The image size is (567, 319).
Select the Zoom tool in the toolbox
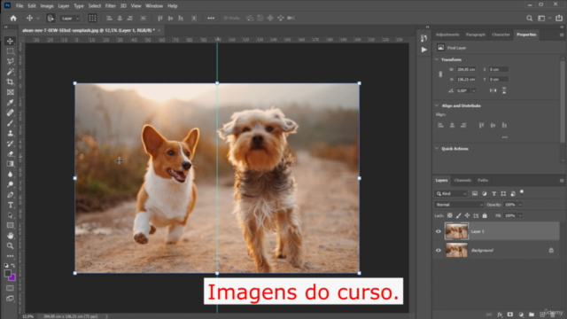click(10, 246)
